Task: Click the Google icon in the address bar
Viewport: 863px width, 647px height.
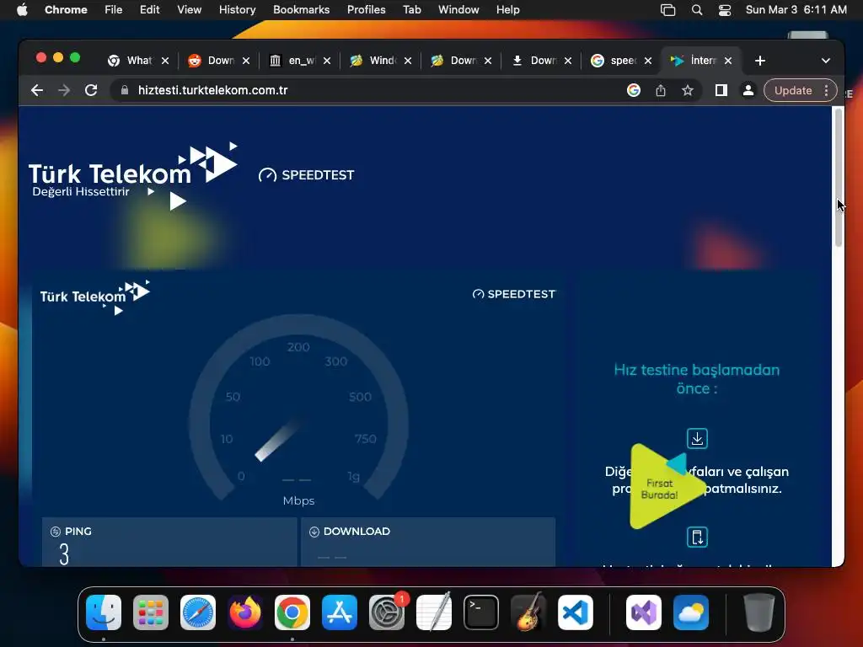Action: [x=634, y=90]
